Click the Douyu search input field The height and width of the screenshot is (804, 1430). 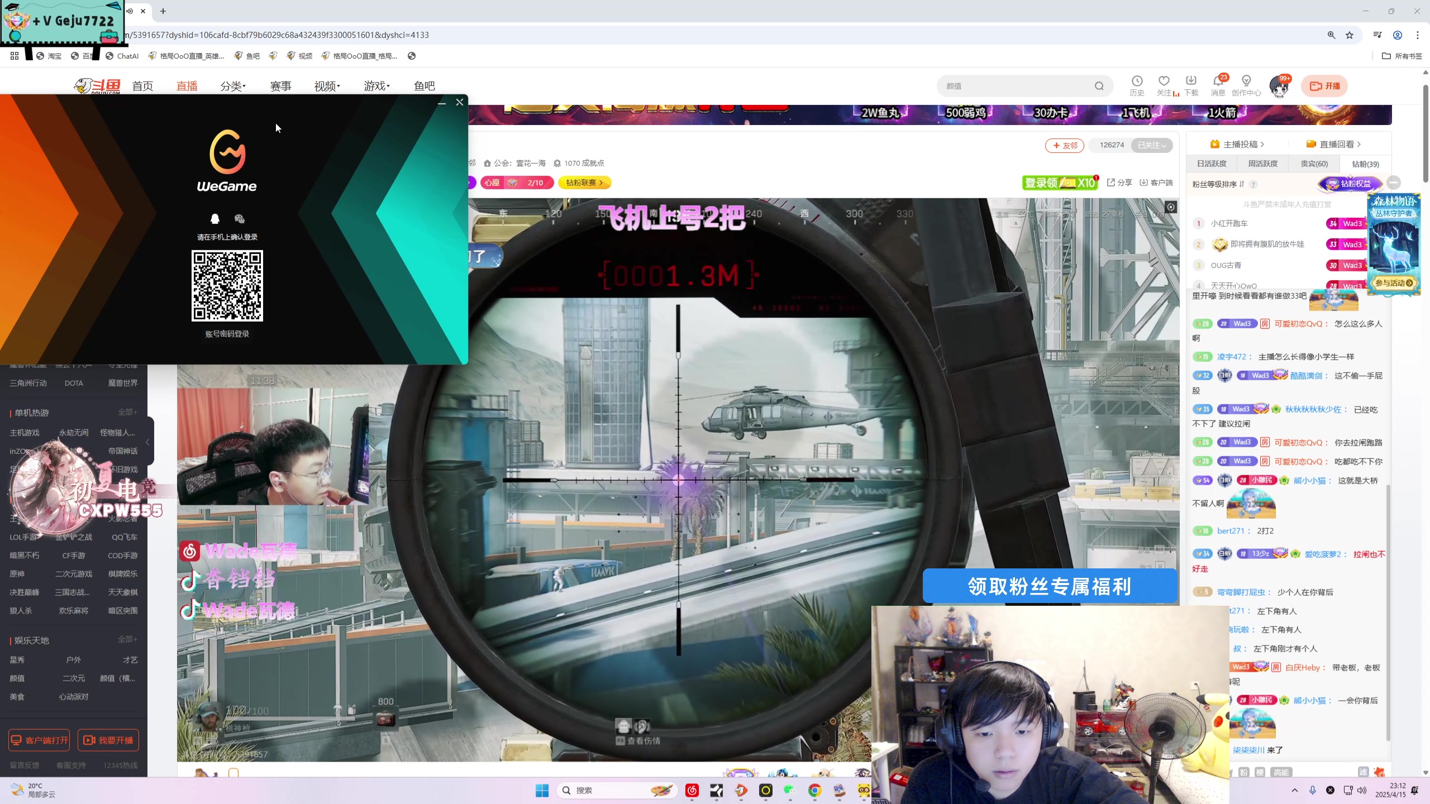pyautogui.click(x=1017, y=86)
